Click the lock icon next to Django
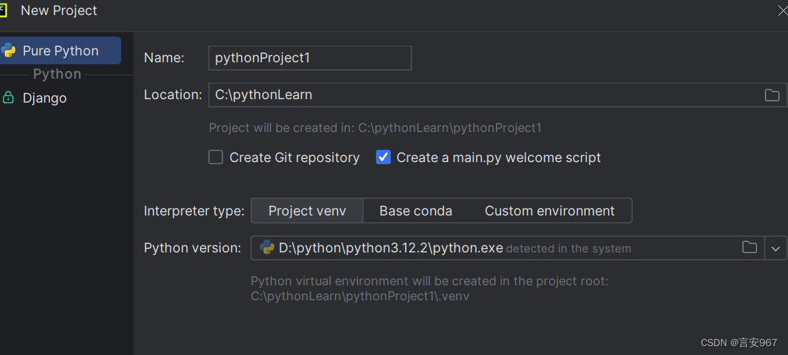788x355 pixels. [8, 98]
